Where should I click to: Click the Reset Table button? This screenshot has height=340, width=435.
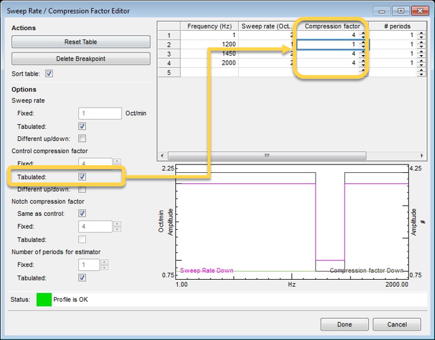point(81,42)
